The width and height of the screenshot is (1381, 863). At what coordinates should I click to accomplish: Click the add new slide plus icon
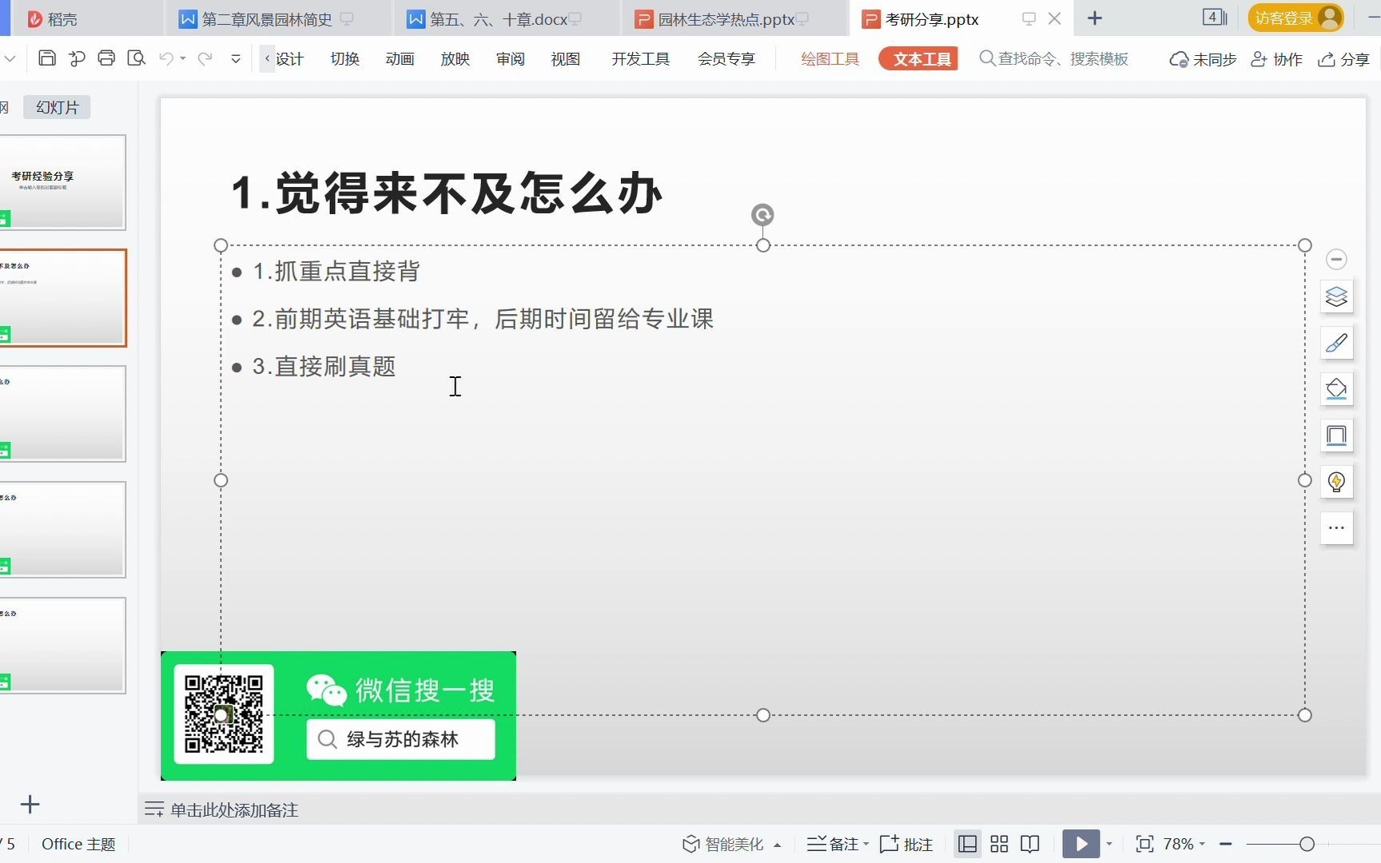tap(30, 804)
